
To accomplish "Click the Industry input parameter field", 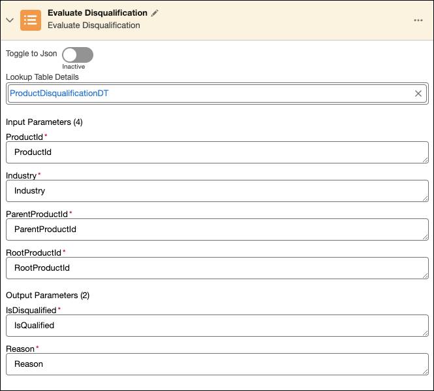I will (217, 191).
